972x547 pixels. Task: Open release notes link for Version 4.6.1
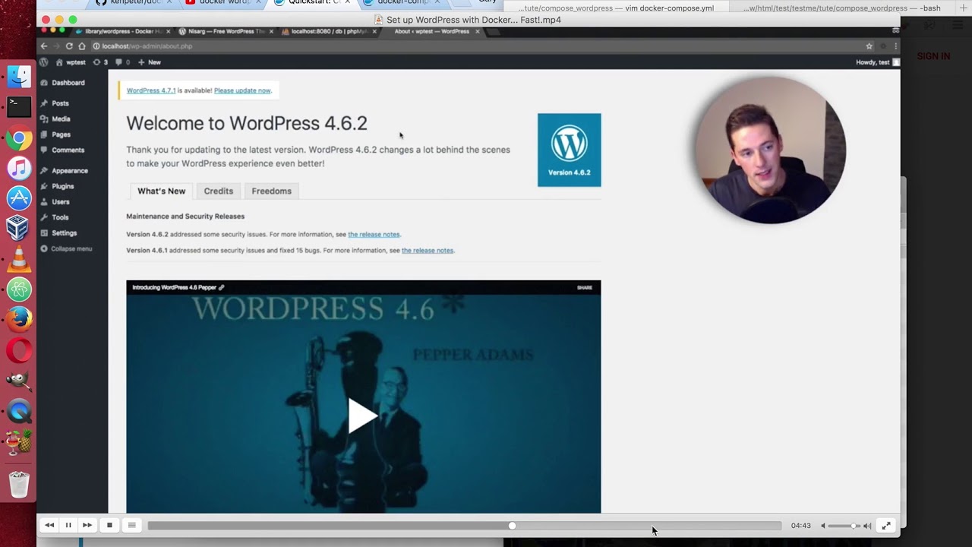(428, 251)
